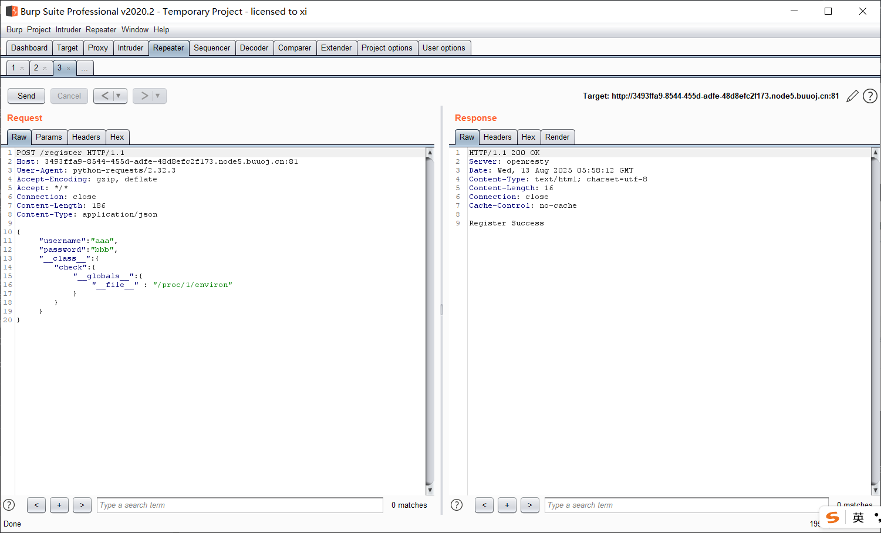Switch to the Dashboard tab
Screen dimensions: 881x533
point(29,48)
